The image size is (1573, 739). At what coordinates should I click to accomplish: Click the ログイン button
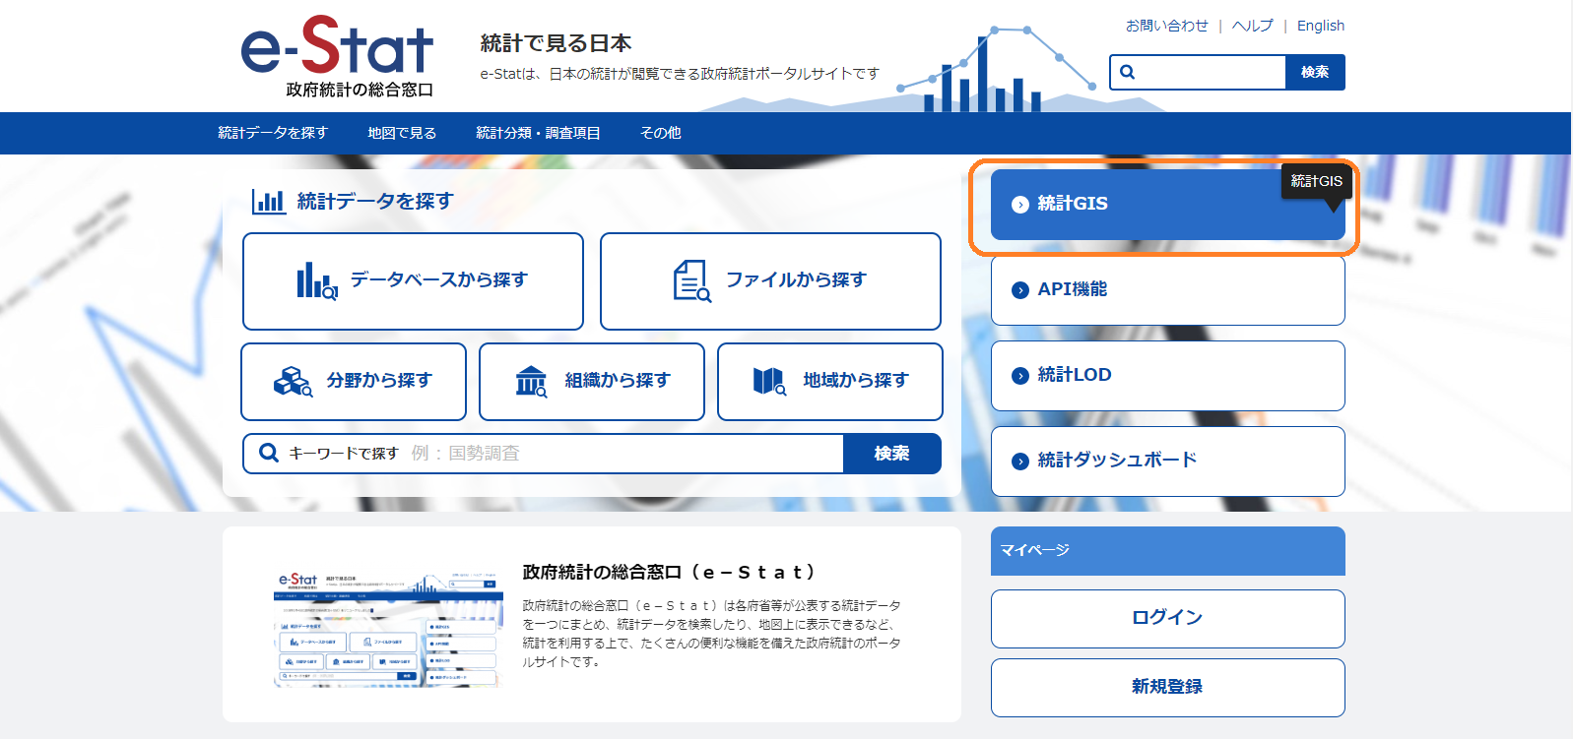(1167, 619)
